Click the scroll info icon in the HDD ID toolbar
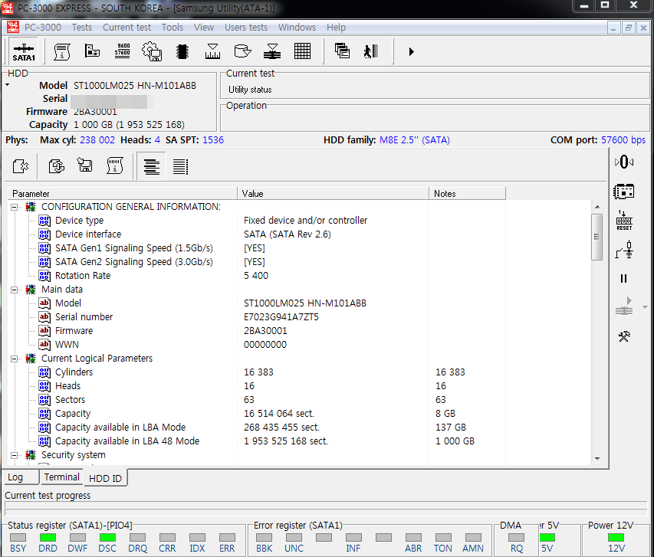This screenshot has height=557, width=654. pyautogui.click(x=115, y=165)
